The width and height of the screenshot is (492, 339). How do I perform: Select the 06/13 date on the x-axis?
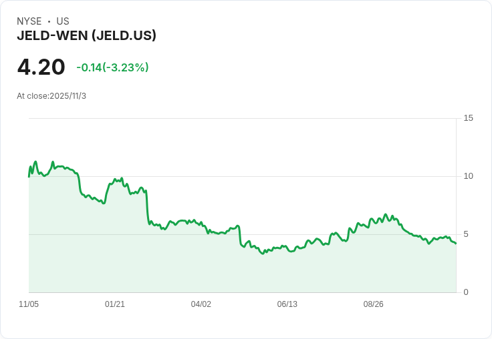(287, 304)
